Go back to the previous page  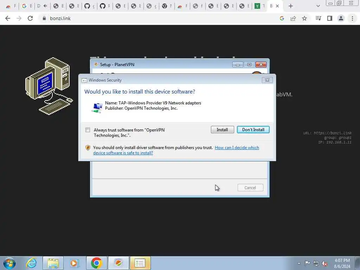point(8,18)
